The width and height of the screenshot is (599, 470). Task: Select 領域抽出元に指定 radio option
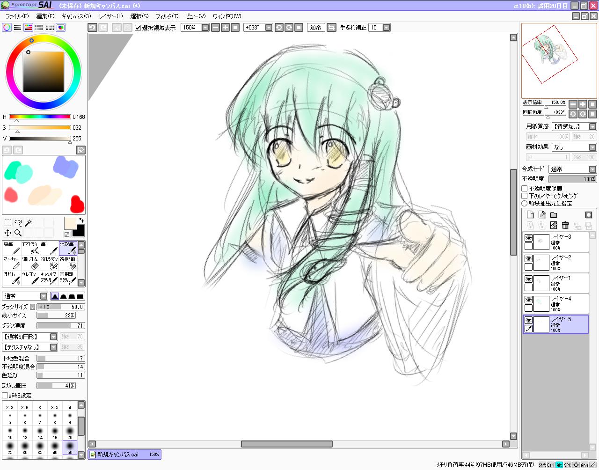tap(525, 203)
